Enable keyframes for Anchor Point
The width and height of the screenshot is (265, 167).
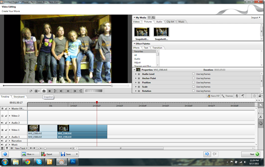point(193,78)
